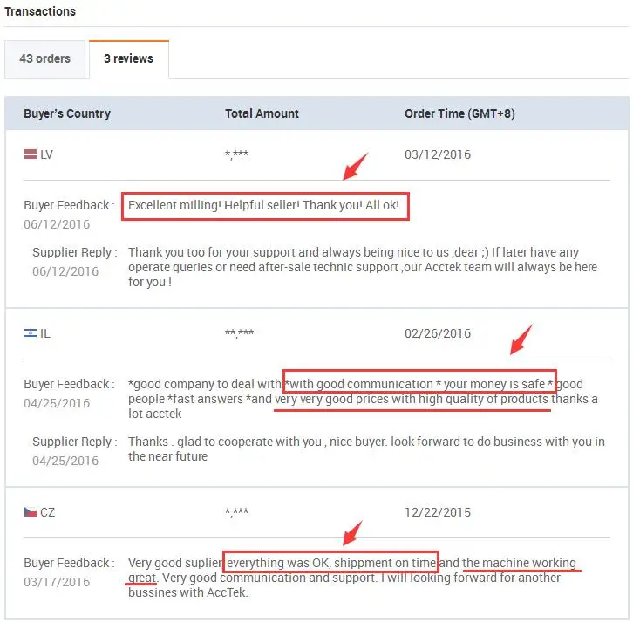Click the order time 03/12/2016

[438, 154]
